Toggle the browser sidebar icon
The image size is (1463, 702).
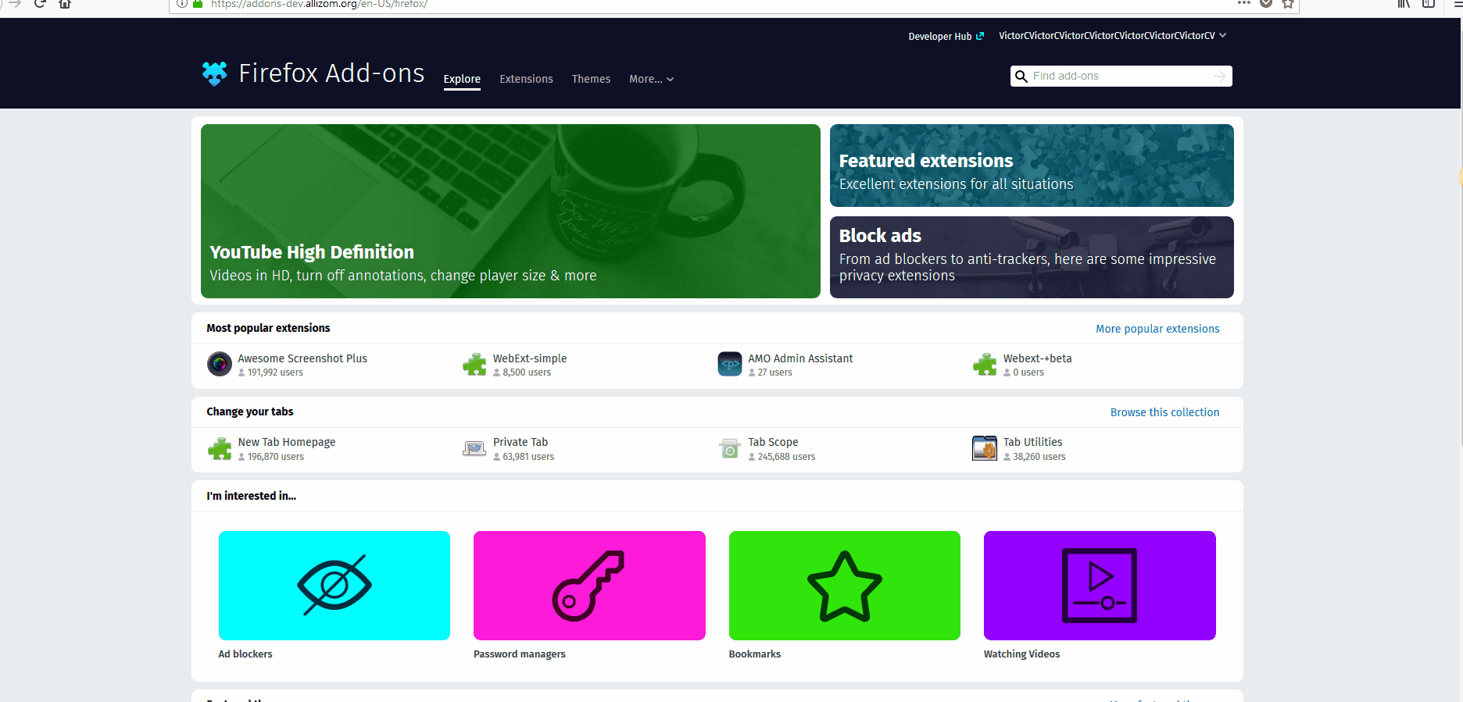click(1429, 4)
